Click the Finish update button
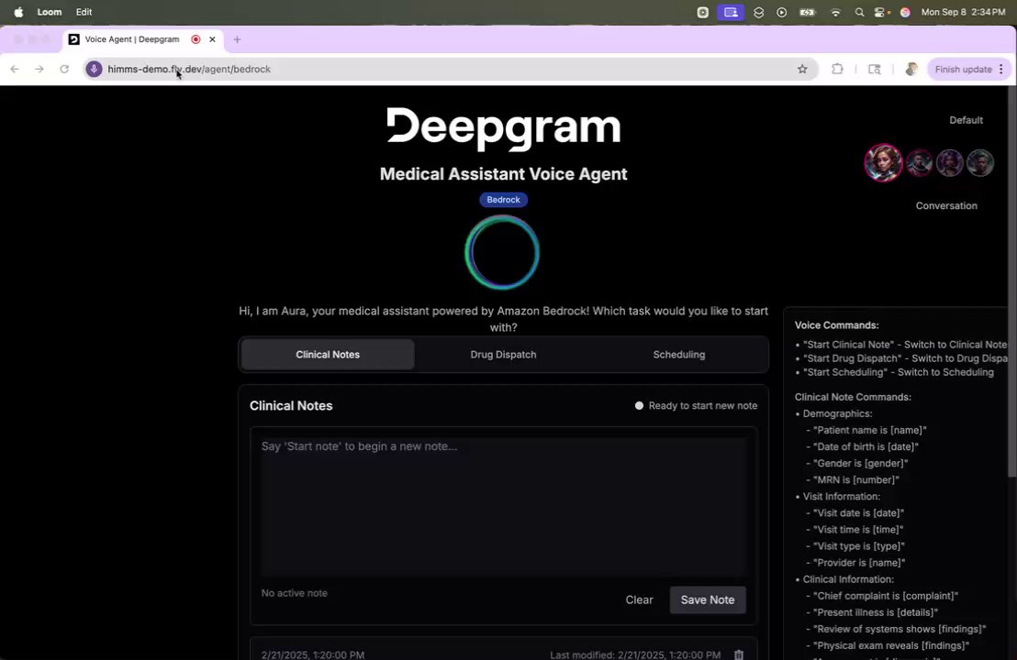 (963, 70)
